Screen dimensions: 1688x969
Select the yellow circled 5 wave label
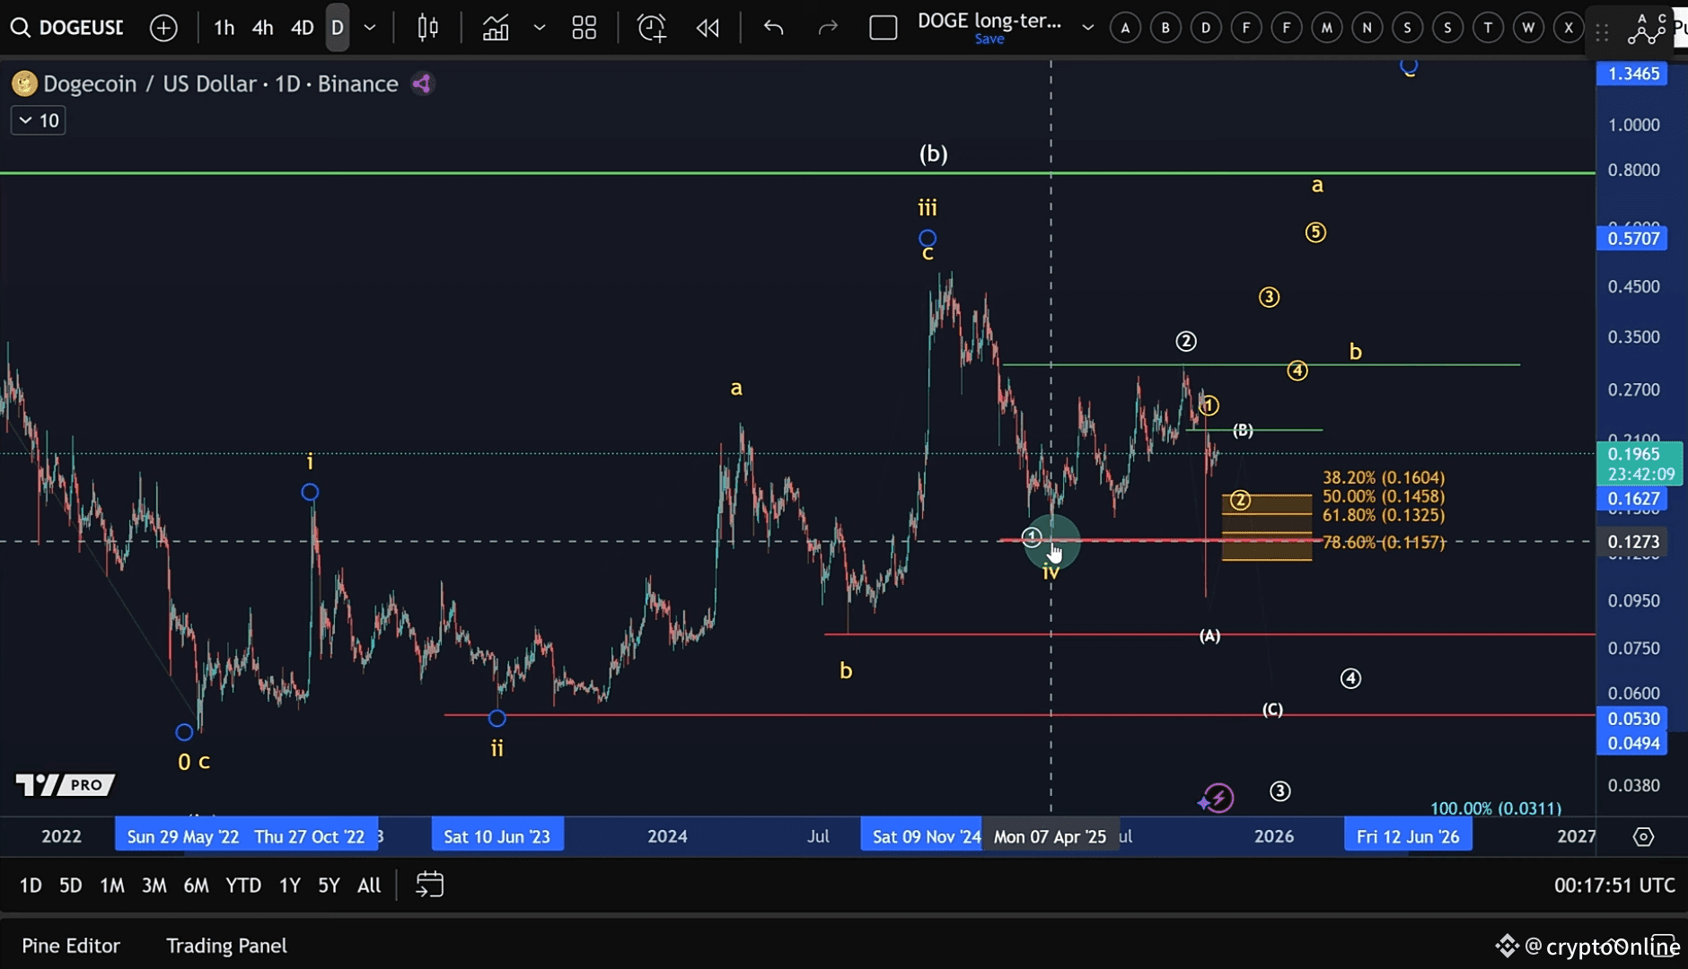pyautogui.click(x=1315, y=232)
